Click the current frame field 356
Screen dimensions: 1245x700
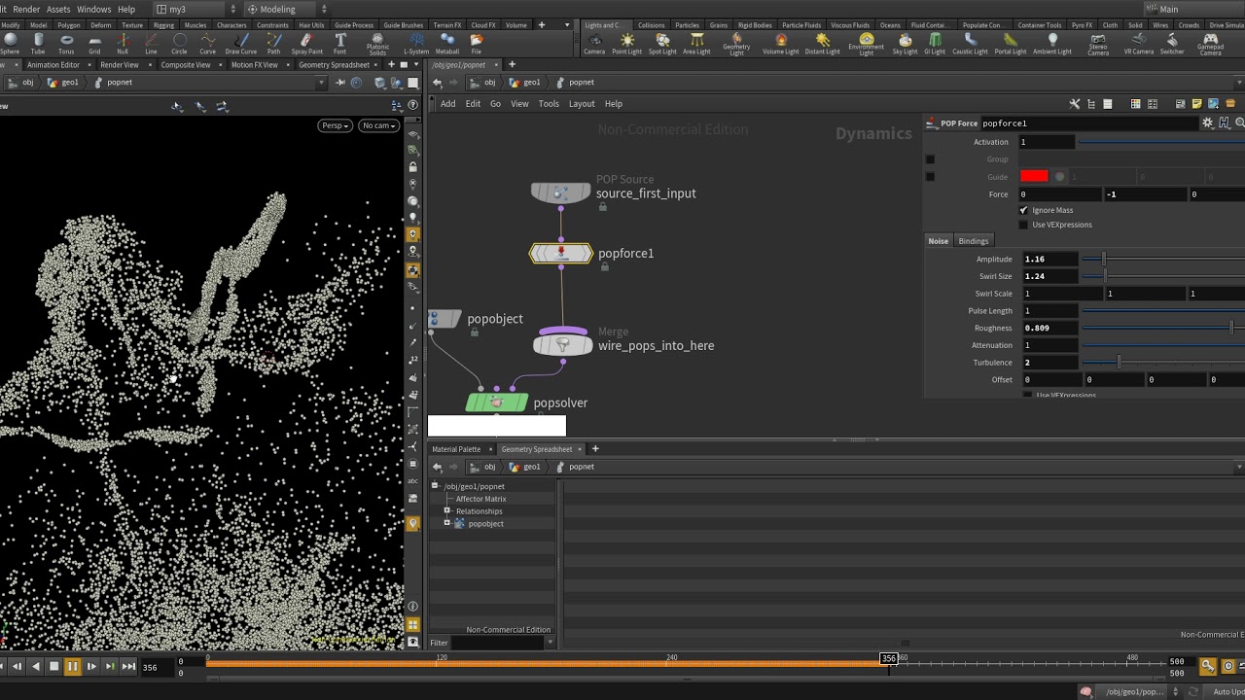tap(156, 667)
